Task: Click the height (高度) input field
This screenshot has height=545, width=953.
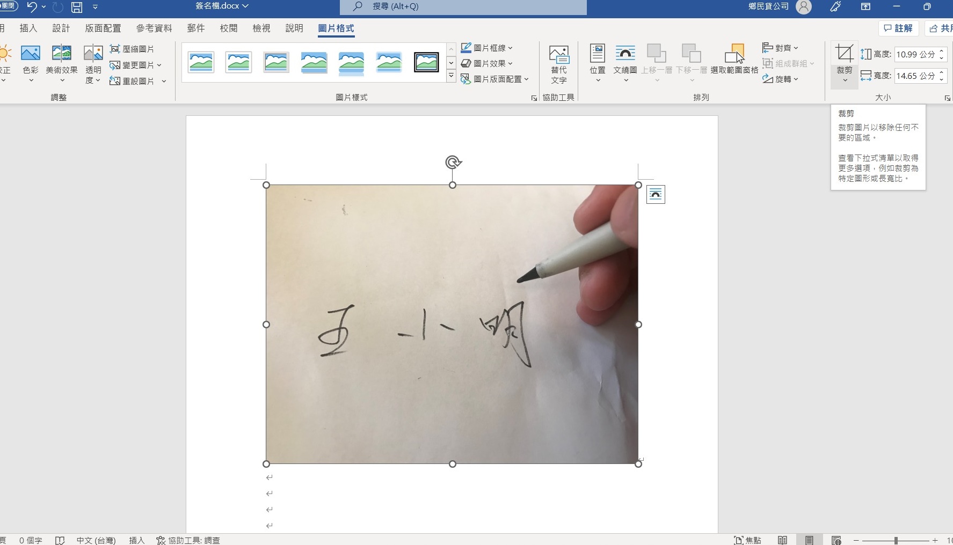Action: 915,54
